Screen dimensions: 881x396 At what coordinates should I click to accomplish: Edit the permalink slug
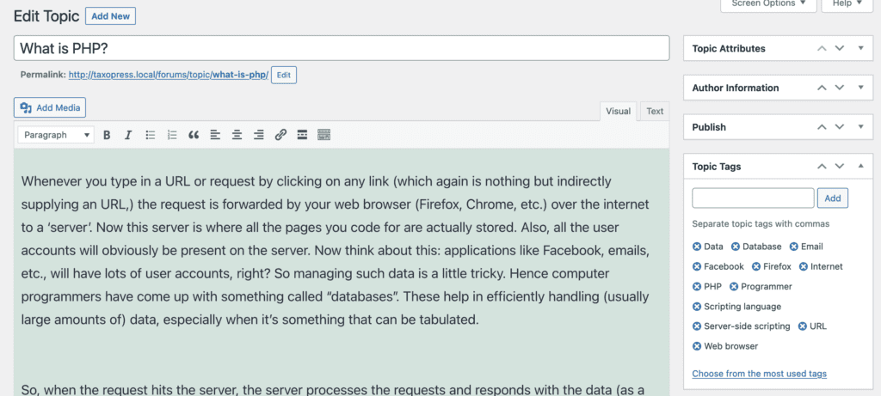click(284, 75)
